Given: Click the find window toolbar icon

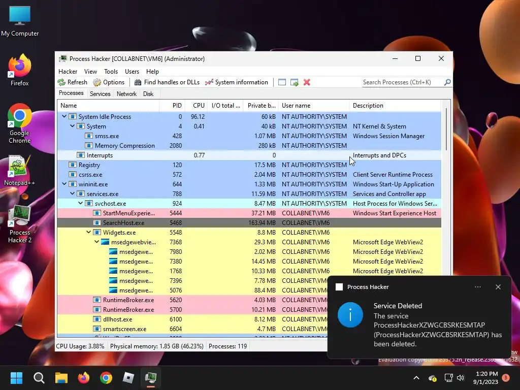Looking at the screenshot, I should click(282, 82).
